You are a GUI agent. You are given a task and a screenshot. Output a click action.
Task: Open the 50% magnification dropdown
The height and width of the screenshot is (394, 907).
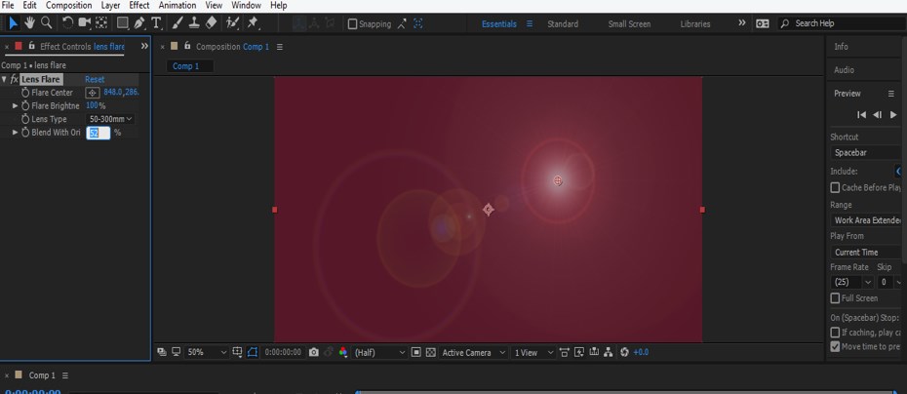click(207, 352)
